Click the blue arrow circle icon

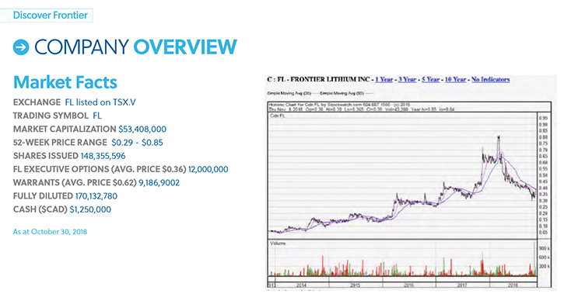point(21,47)
